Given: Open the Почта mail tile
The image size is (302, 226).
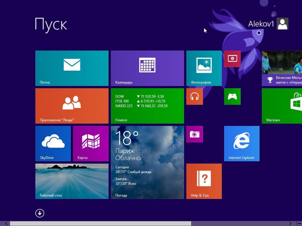Looking at the screenshot, I should coord(72,68).
